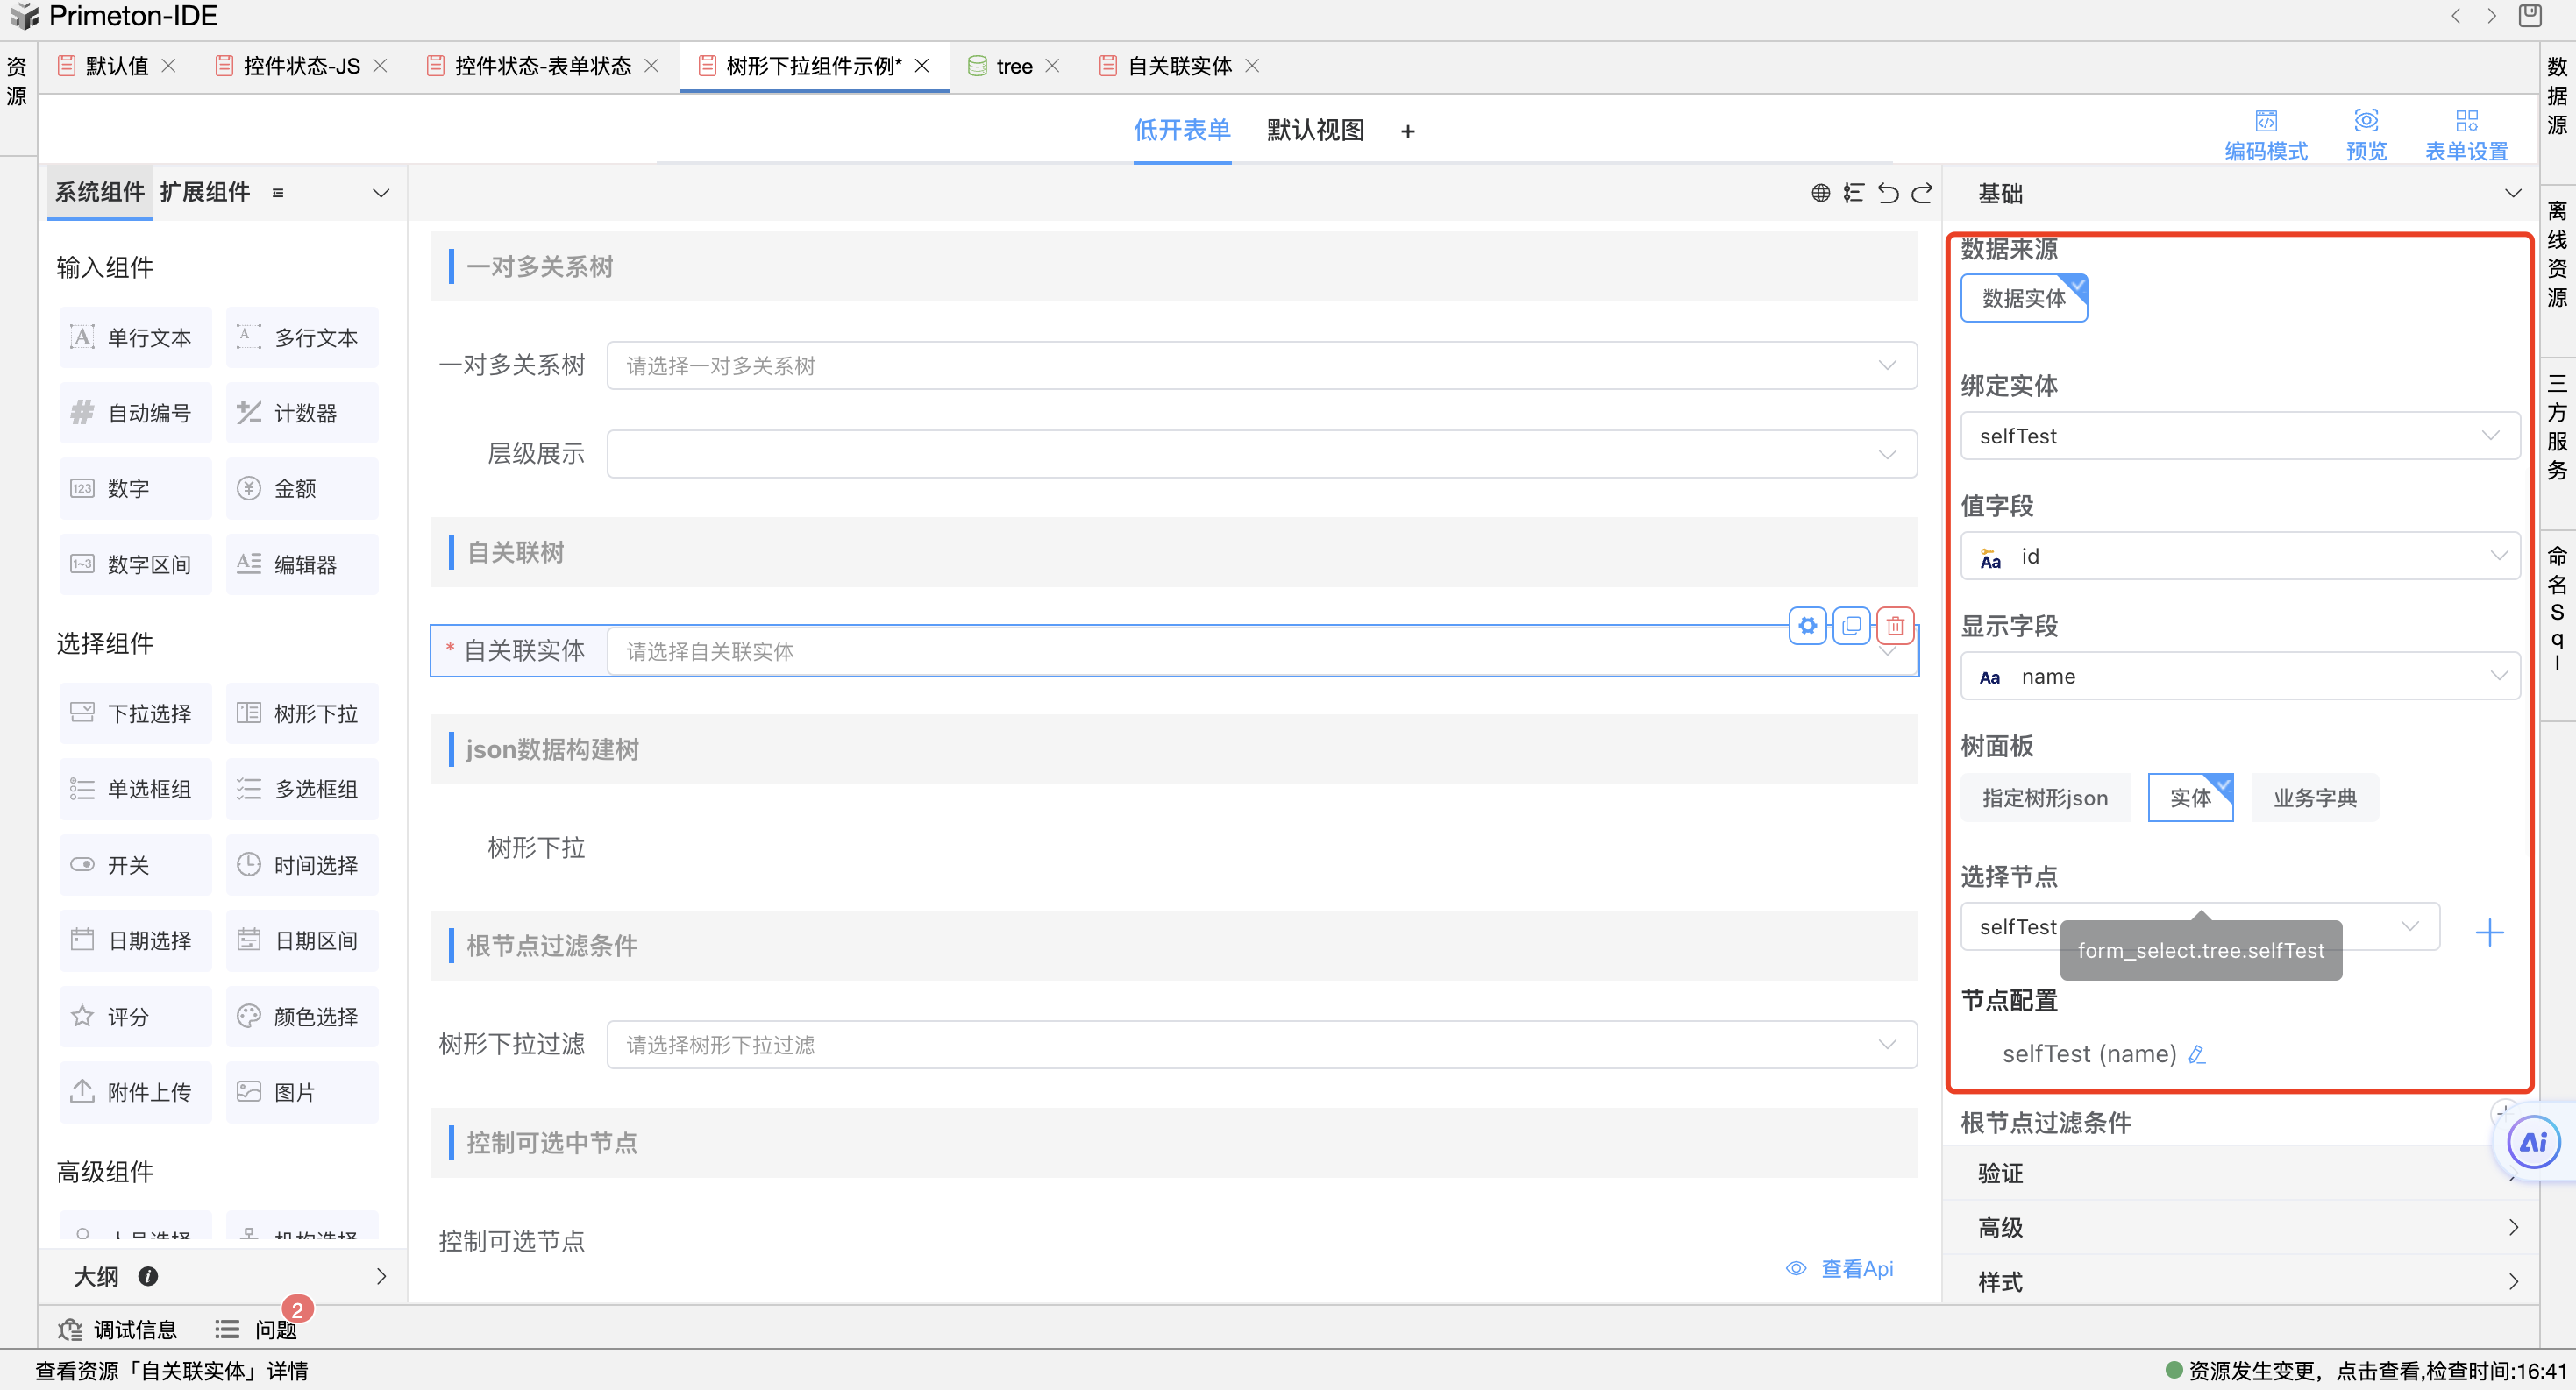This screenshot has height=1390, width=2576.
Task: Edit node config with pencil icon beside selfTest (name)
Action: click(2197, 1054)
